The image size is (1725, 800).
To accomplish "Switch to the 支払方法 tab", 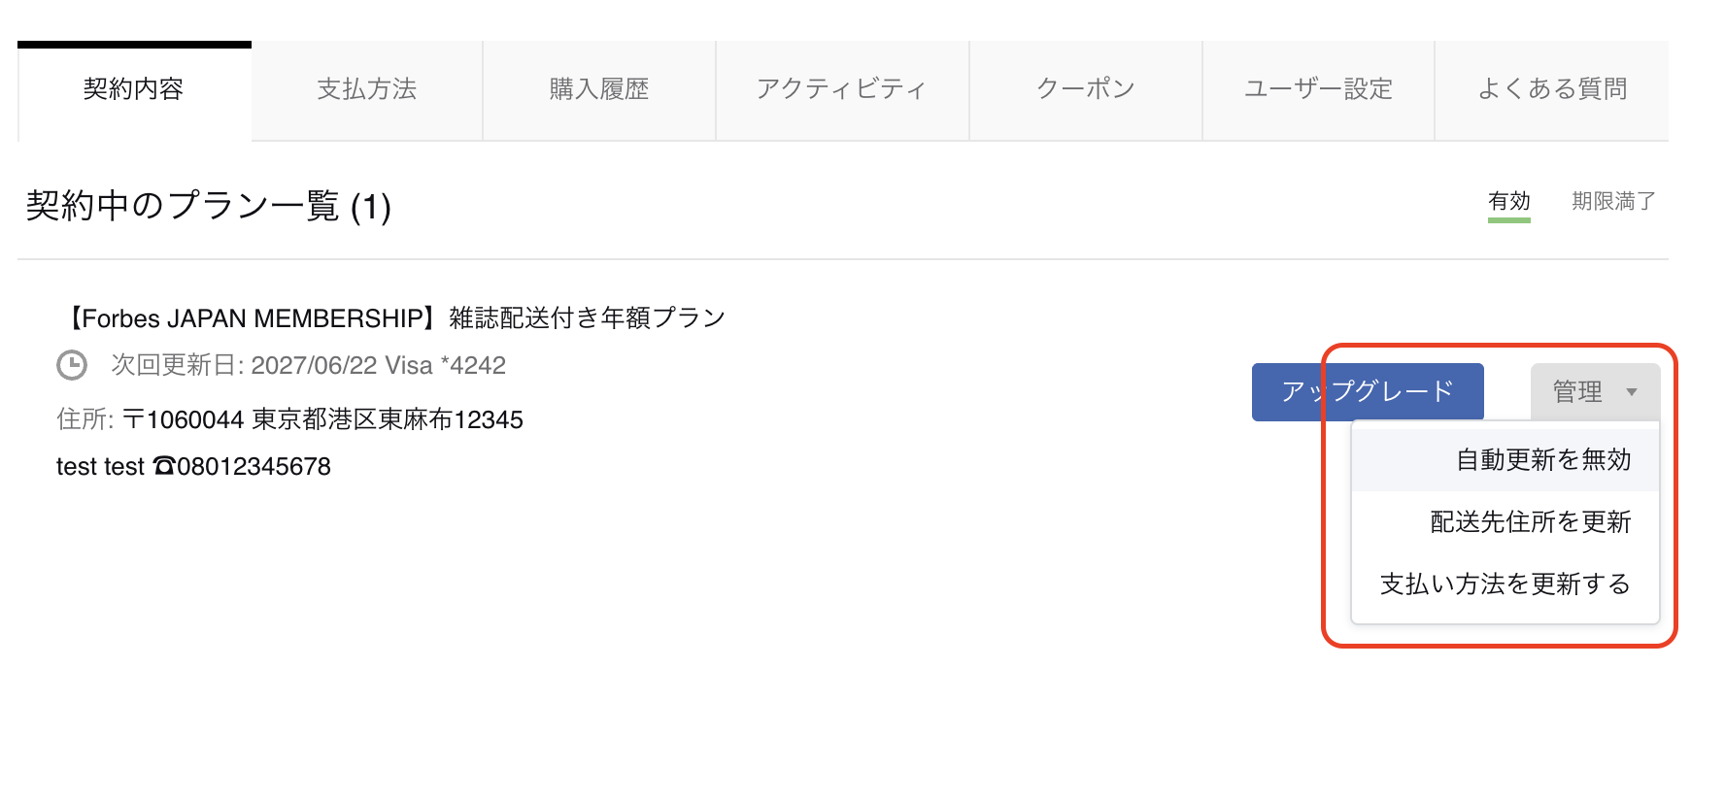I will point(367,90).
